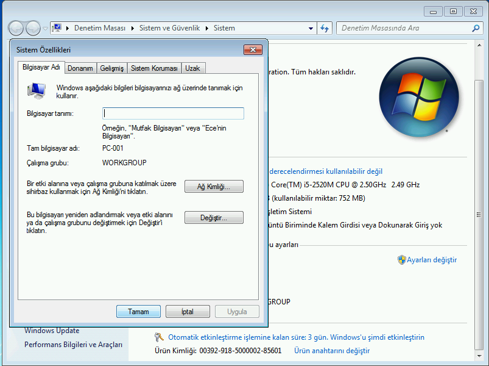Image resolution: width=489 pixels, height=366 pixels.
Task: Click the WORKGROUP value in the dialog
Action: pos(124,163)
